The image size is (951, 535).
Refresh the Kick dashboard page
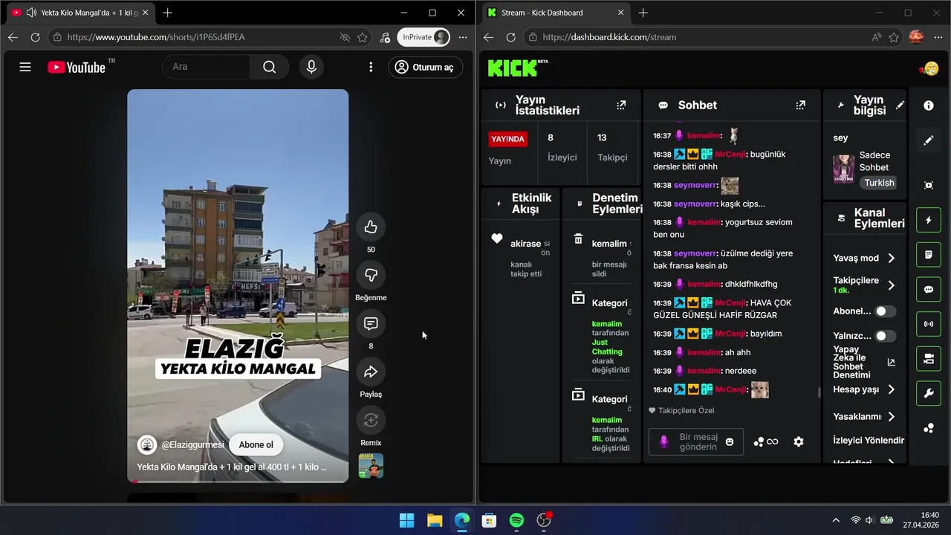point(510,37)
